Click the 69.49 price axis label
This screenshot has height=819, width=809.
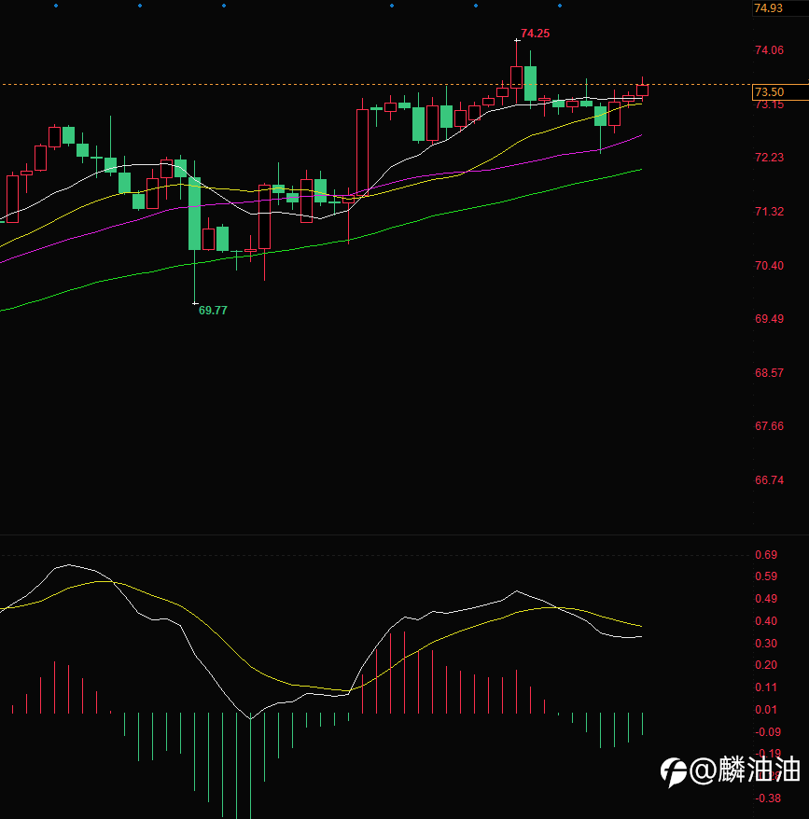point(769,319)
